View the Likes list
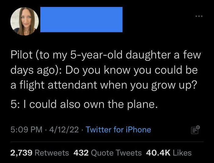214x163 pixels. click(x=182, y=152)
